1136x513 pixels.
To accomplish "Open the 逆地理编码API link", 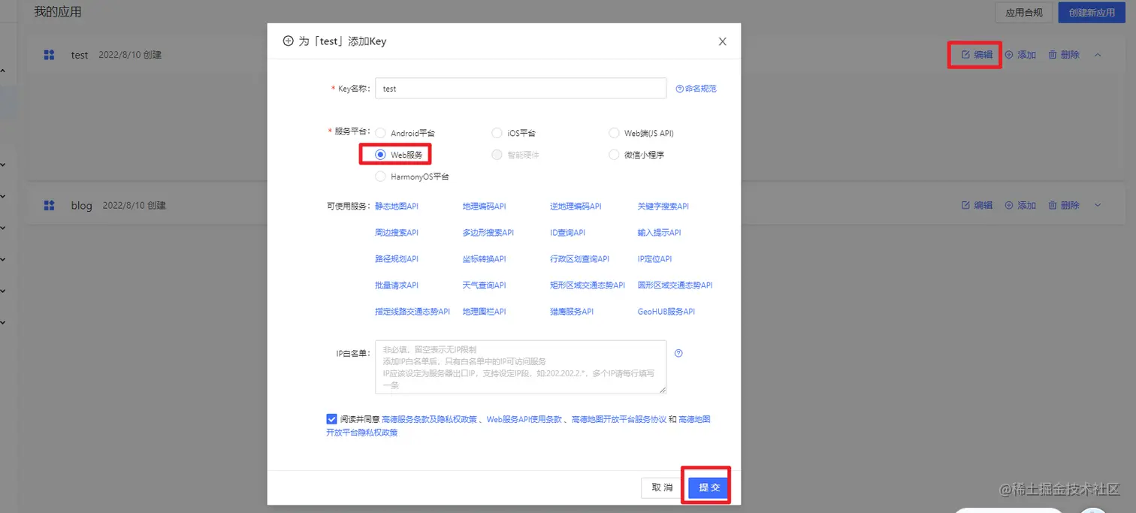I will (x=576, y=206).
